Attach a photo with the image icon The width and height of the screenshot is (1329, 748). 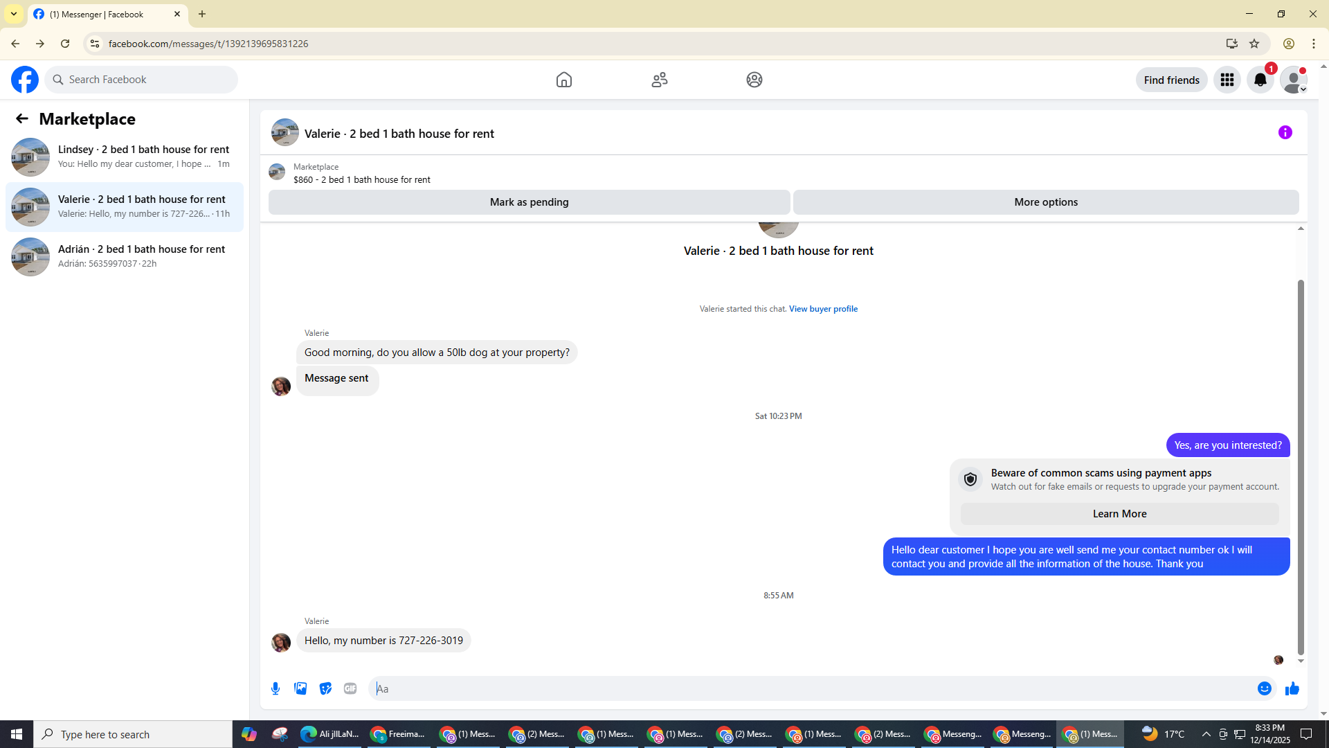click(x=300, y=688)
